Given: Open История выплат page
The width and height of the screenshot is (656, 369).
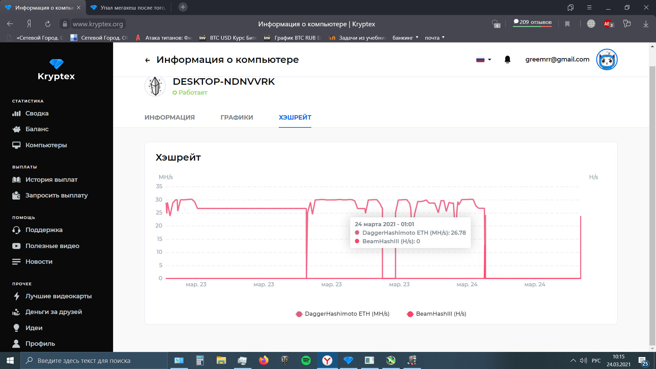Looking at the screenshot, I should pyautogui.click(x=51, y=180).
